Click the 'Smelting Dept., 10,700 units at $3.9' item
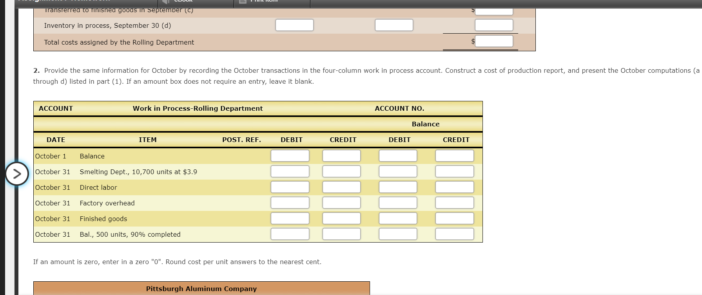 (138, 172)
